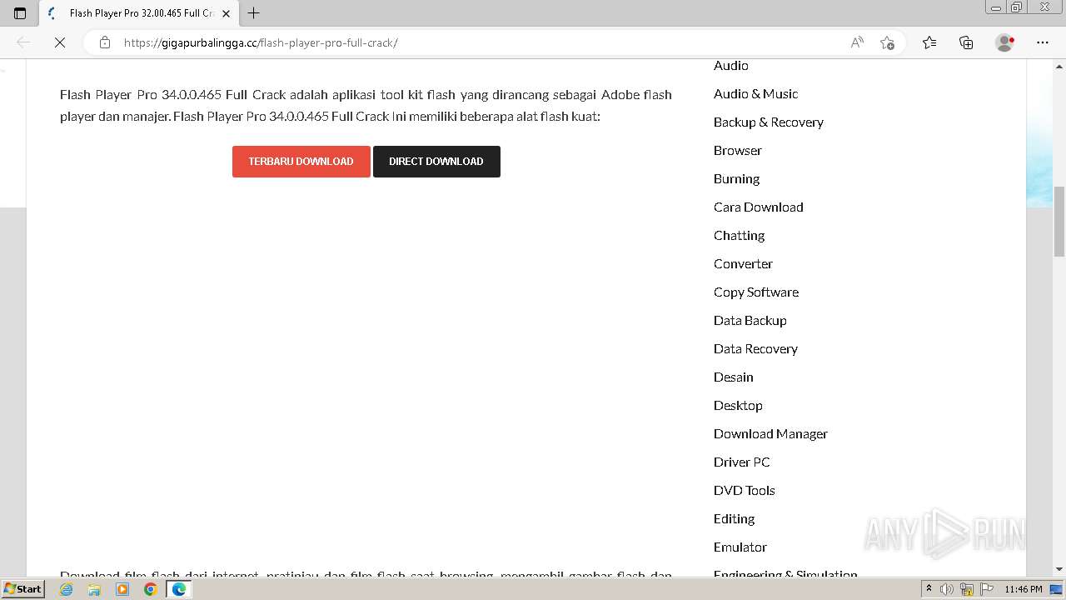Screen dimensions: 1066x600
Task: Click the profile avatar icon
Action: (1005, 42)
